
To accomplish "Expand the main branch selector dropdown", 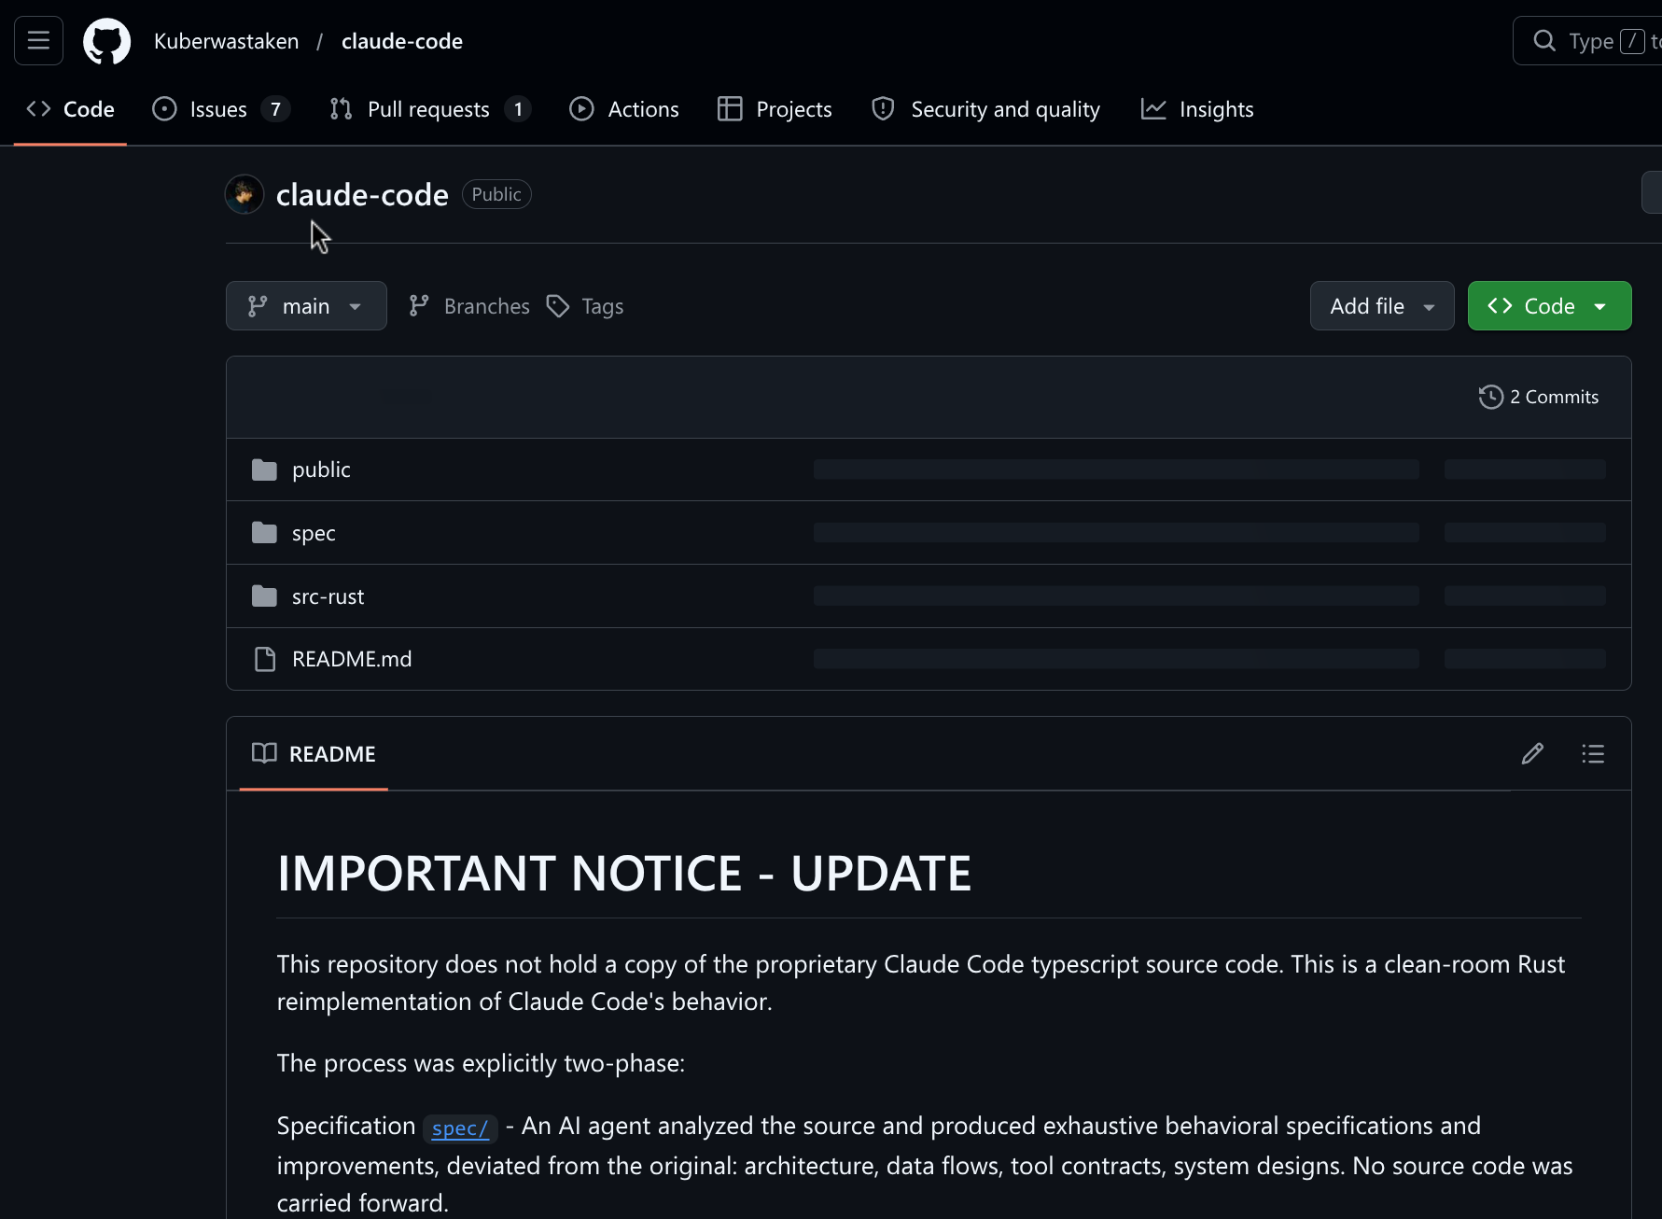I will [x=306, y=306].
